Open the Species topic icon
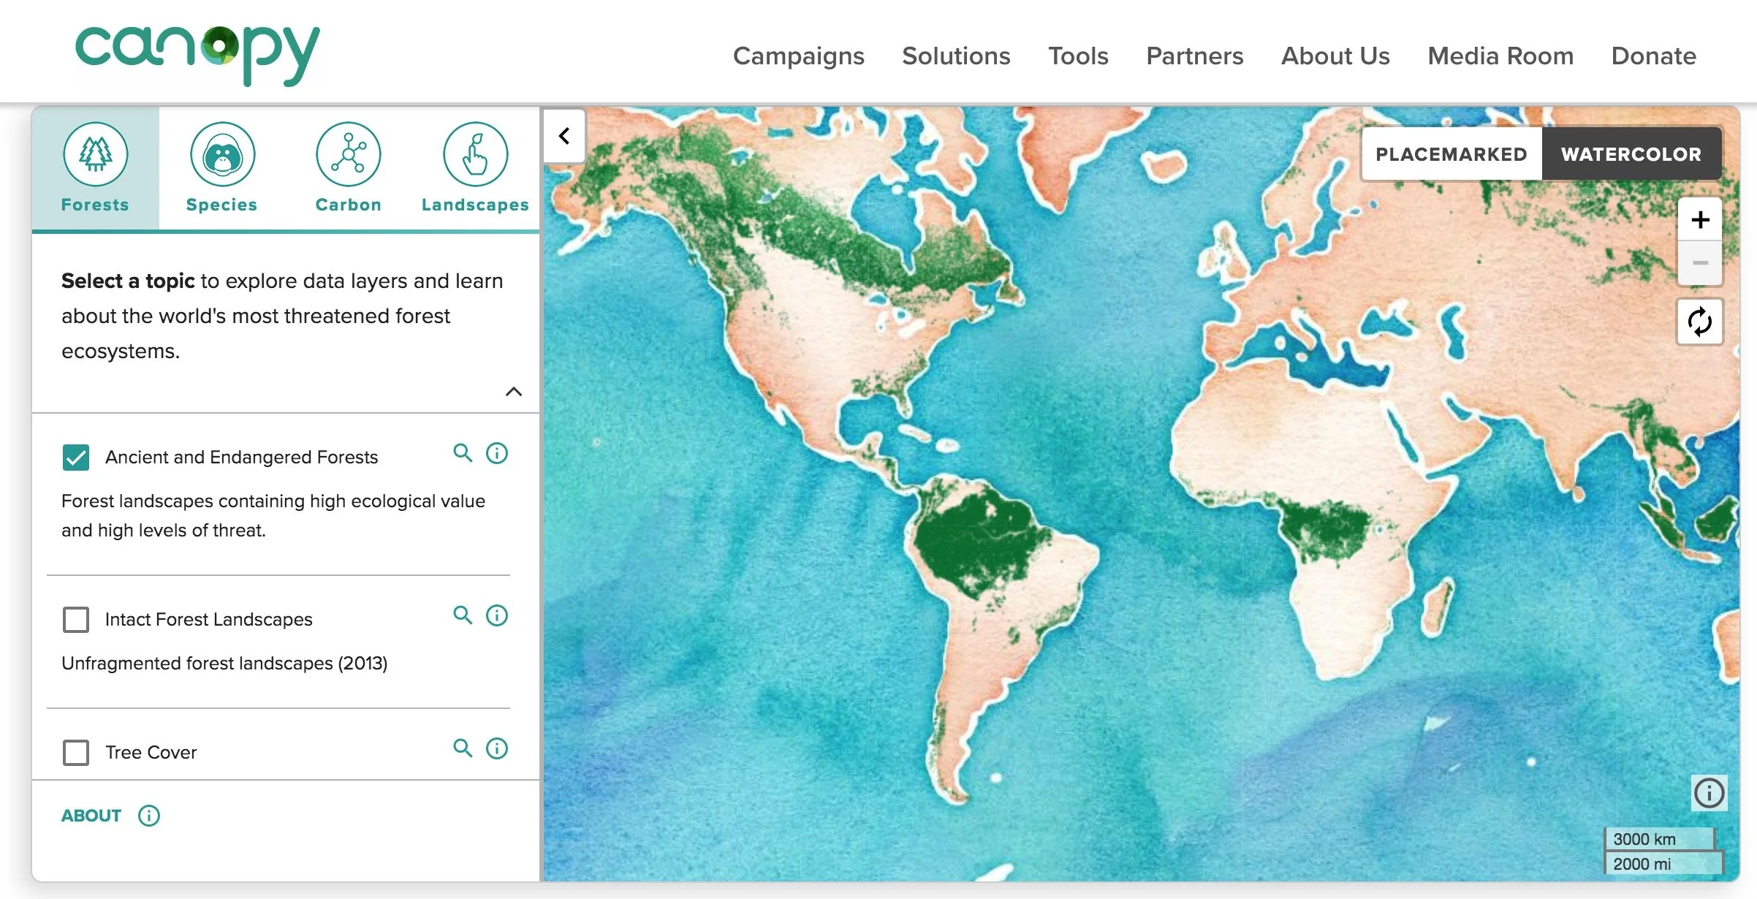Viewport: 1757px width, 899px height. click(222, 155)
